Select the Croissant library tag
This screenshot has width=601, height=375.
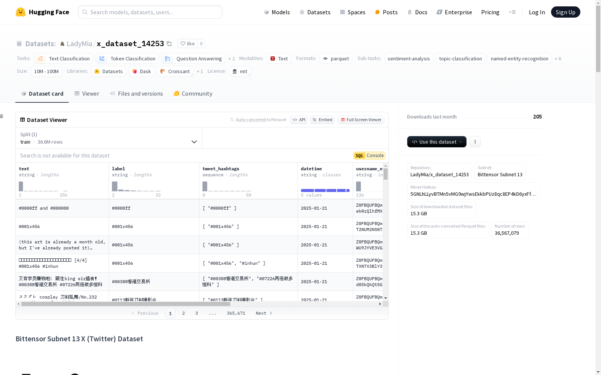175,71
